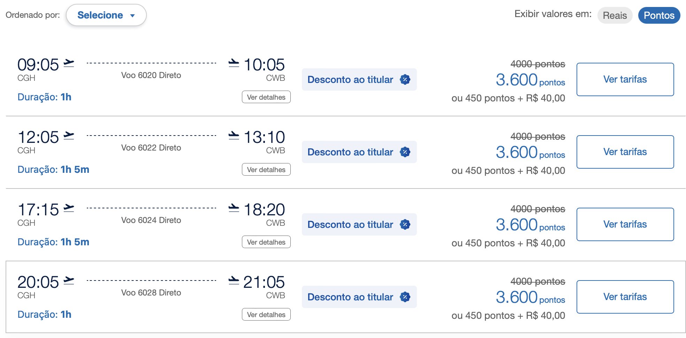Switch price display to Pontos
Viewport: 686px width, 338px height.
[x=659, y=15]
